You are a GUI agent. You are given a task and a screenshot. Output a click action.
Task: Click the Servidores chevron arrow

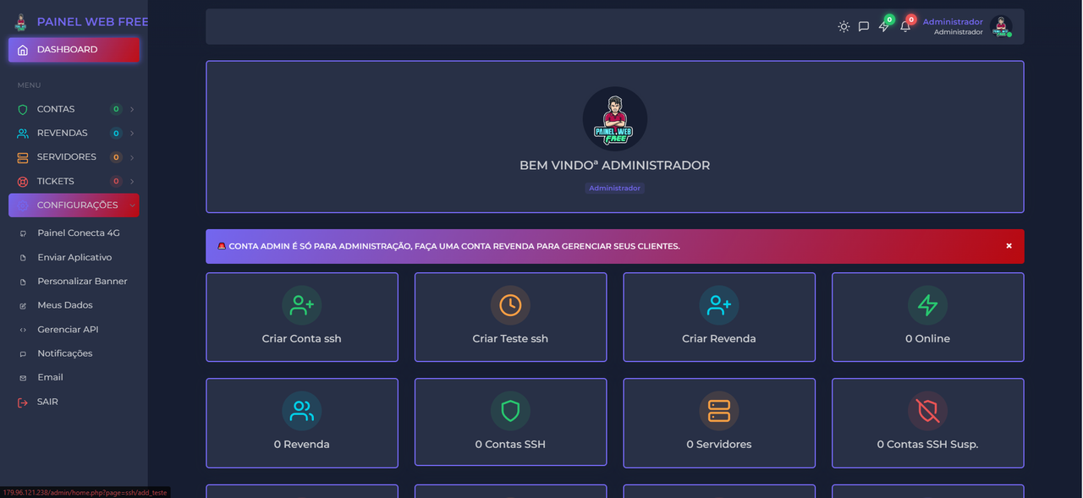132,157
